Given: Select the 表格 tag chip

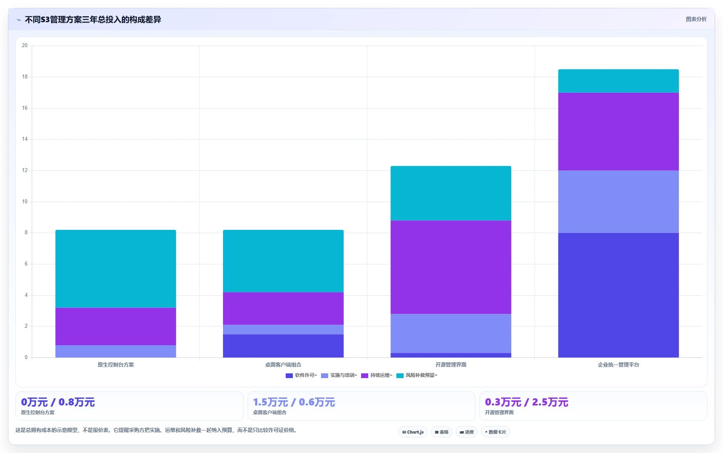Looking at the screenshot, I should [x=442, y=432].
